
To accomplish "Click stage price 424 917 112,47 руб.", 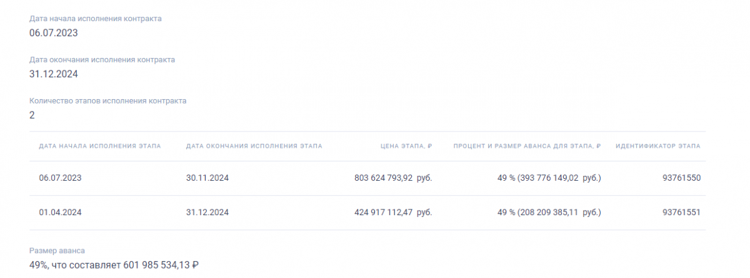I will coord(393,213).
